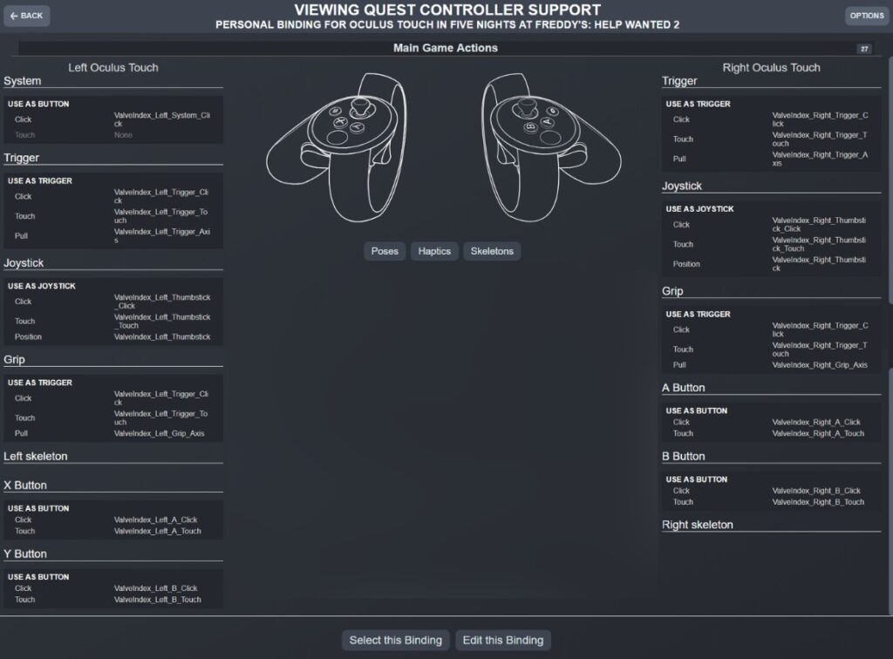Open the Options menu
The width and height of the screenshot is (893, 659).
(866, 16)
